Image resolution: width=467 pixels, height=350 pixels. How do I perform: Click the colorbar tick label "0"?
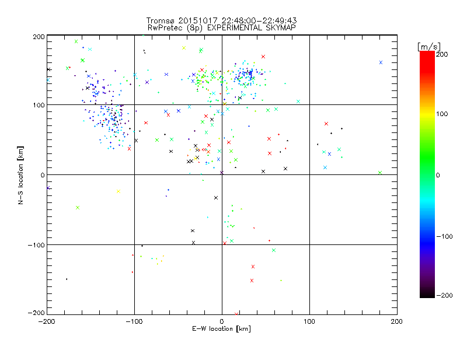coord(438,175)
